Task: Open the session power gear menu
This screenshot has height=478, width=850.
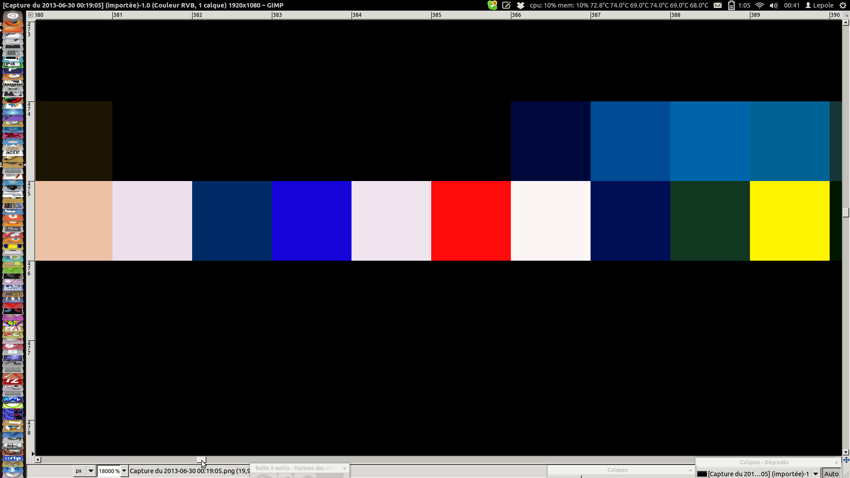Action: coord(843,5)
